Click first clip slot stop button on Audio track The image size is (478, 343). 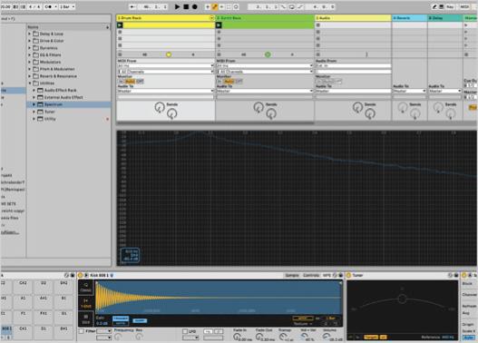(x=318, y=25)
